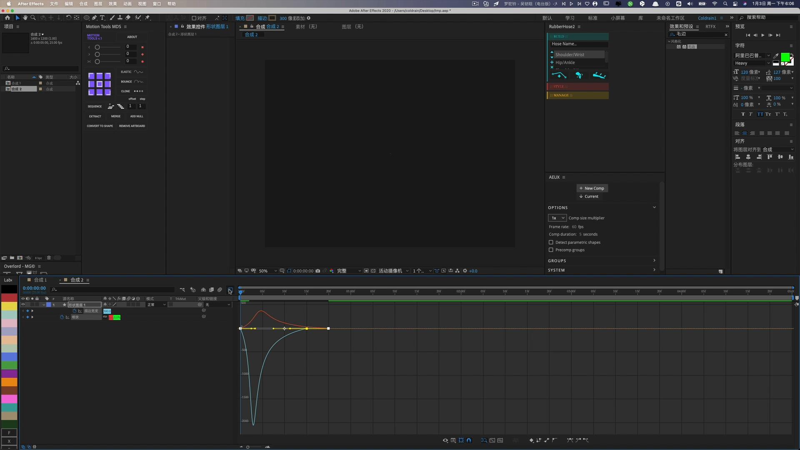Image resolution: width=800 pixels, height=450 pixels.
Task: Select the Type text tool
Action: (102, 18)
